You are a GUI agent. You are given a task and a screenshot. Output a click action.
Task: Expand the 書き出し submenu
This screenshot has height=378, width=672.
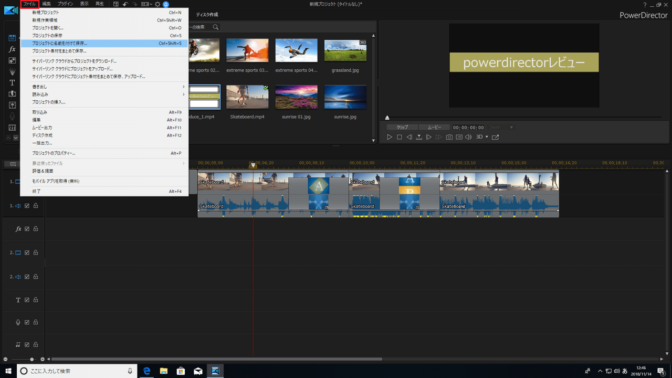pos(104,87)
